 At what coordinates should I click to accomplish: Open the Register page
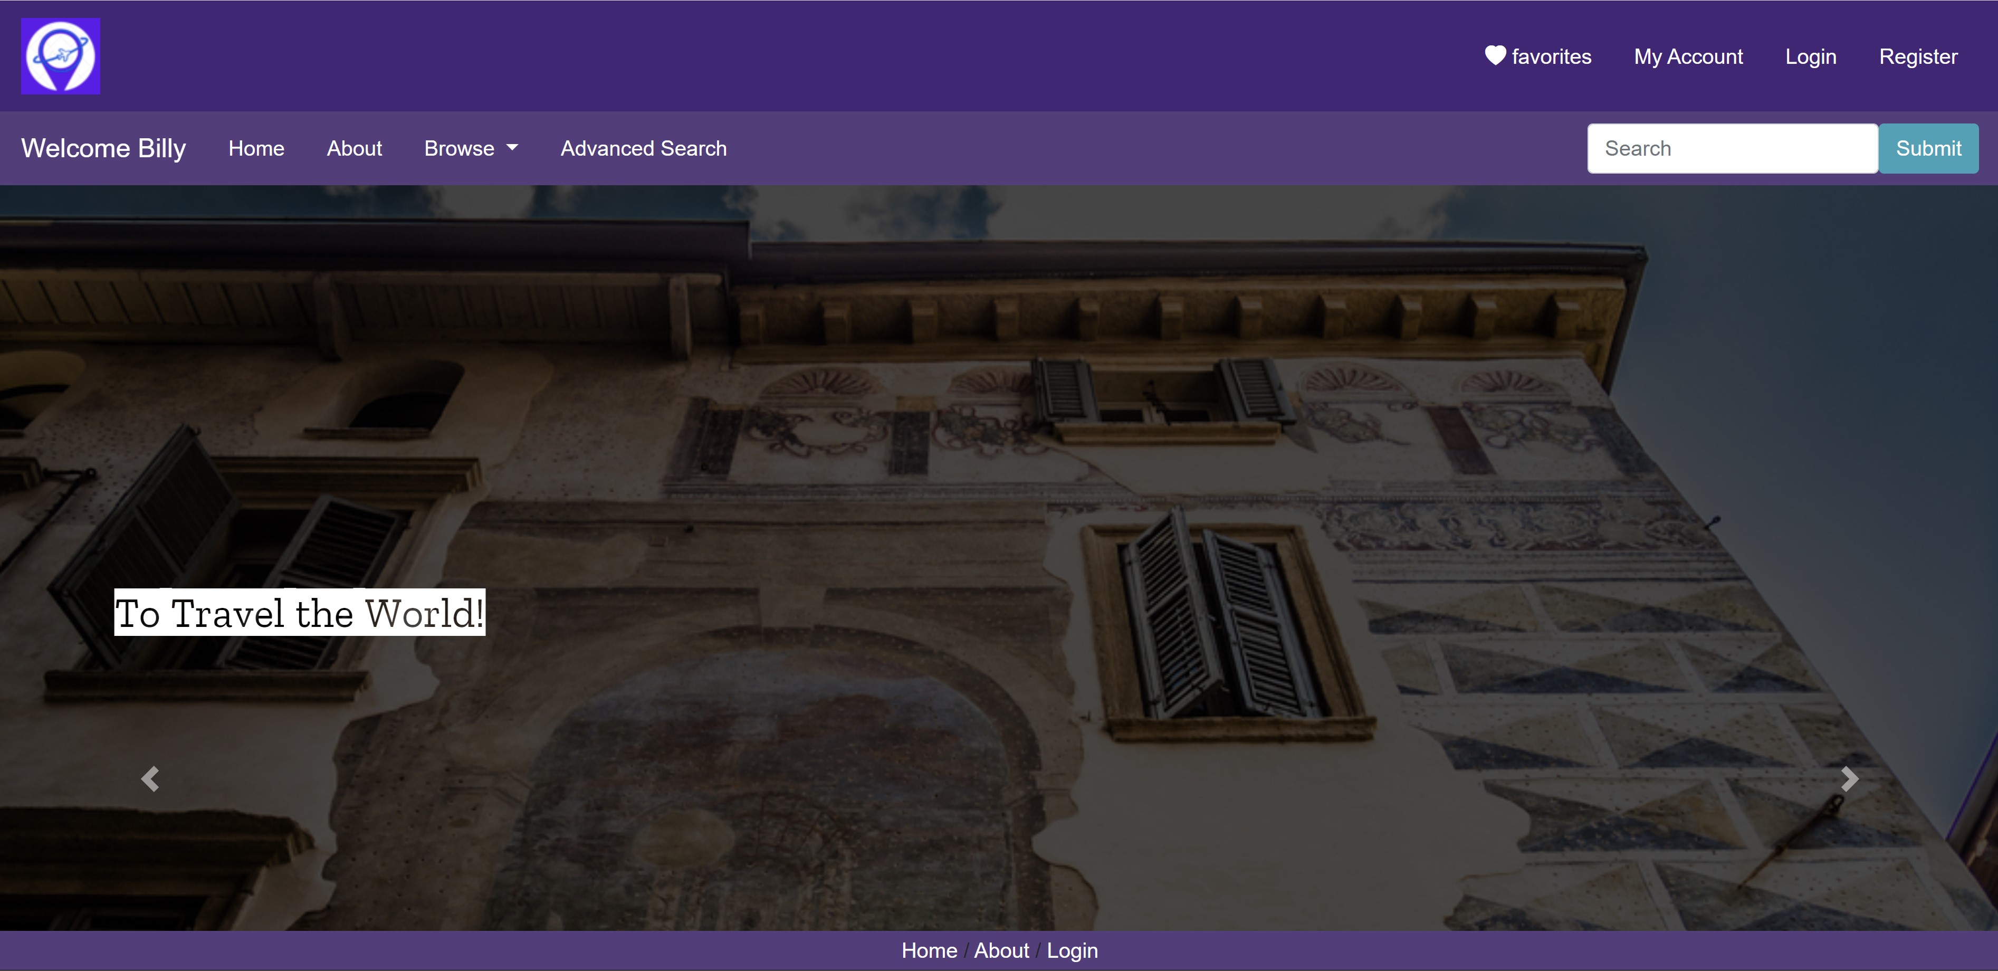tap(1918, 56)
